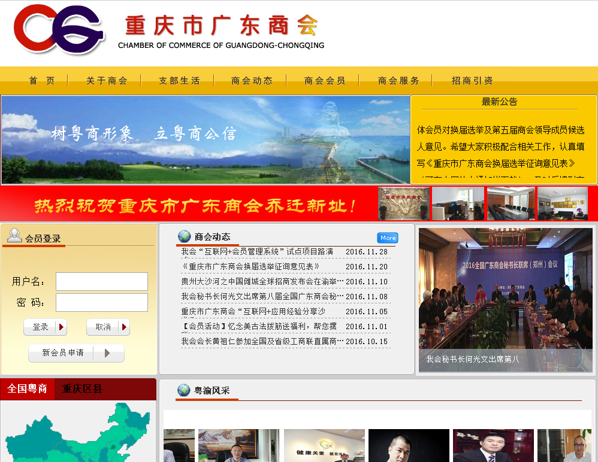Image resolution: width=598 pixels, height=462 pixels.
Task: Open the black background portrait photo
Action: click(x=409, y=446)
